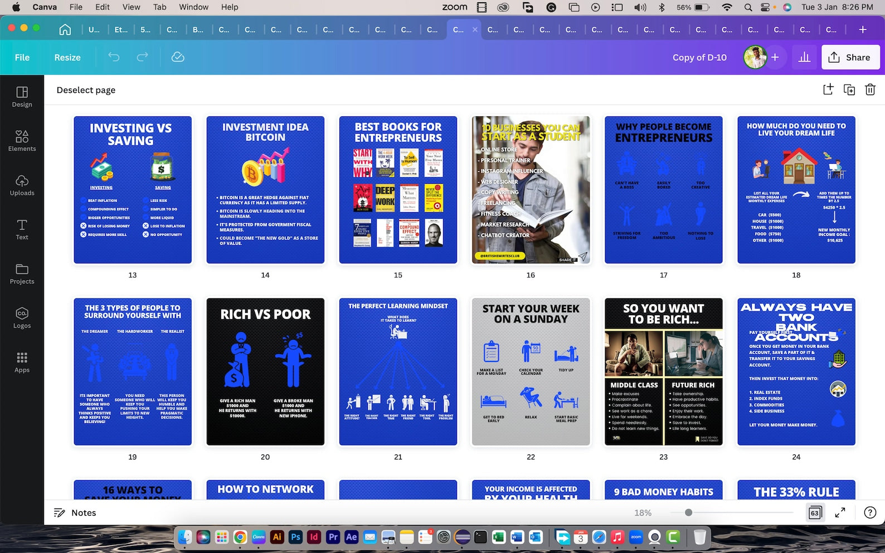Select The 33% Rule page
The width and height of the screenshot is (885, 553).
[796, 490]
